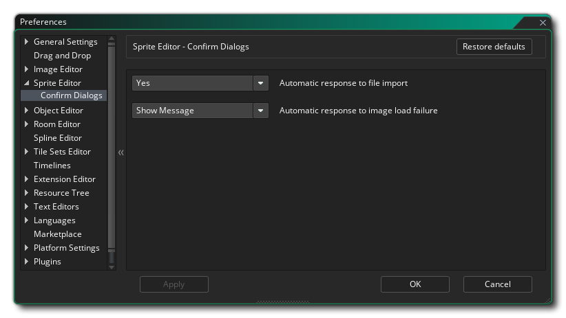566x318 pixels.
Task: Expand the Room Editor arrow
Action: (x=27, y=124)
